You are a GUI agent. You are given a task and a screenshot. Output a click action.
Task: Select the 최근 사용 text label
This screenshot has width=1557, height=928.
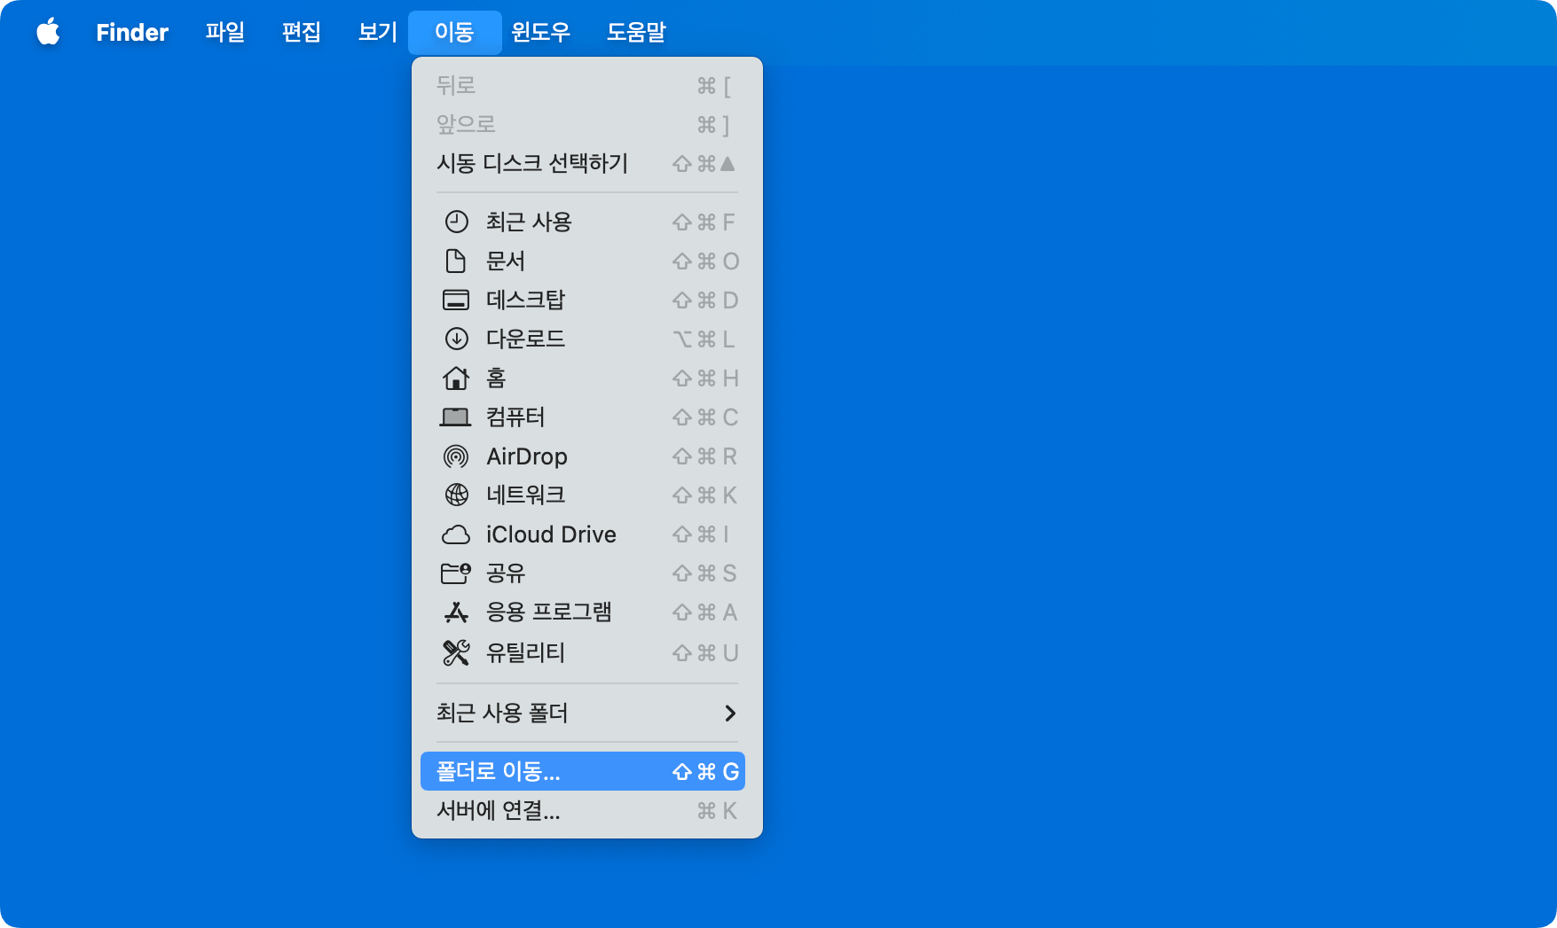[529, 222]
